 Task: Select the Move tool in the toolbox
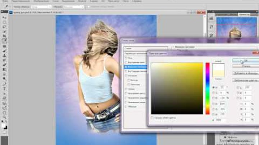click(x=5, y=17)
